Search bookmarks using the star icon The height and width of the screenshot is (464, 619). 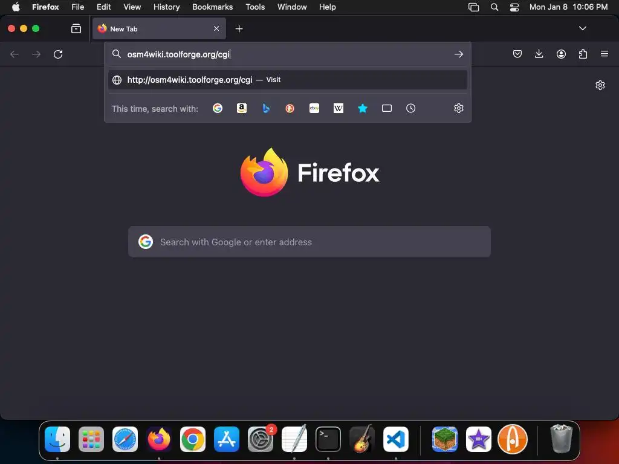click(x=363, y=108)
